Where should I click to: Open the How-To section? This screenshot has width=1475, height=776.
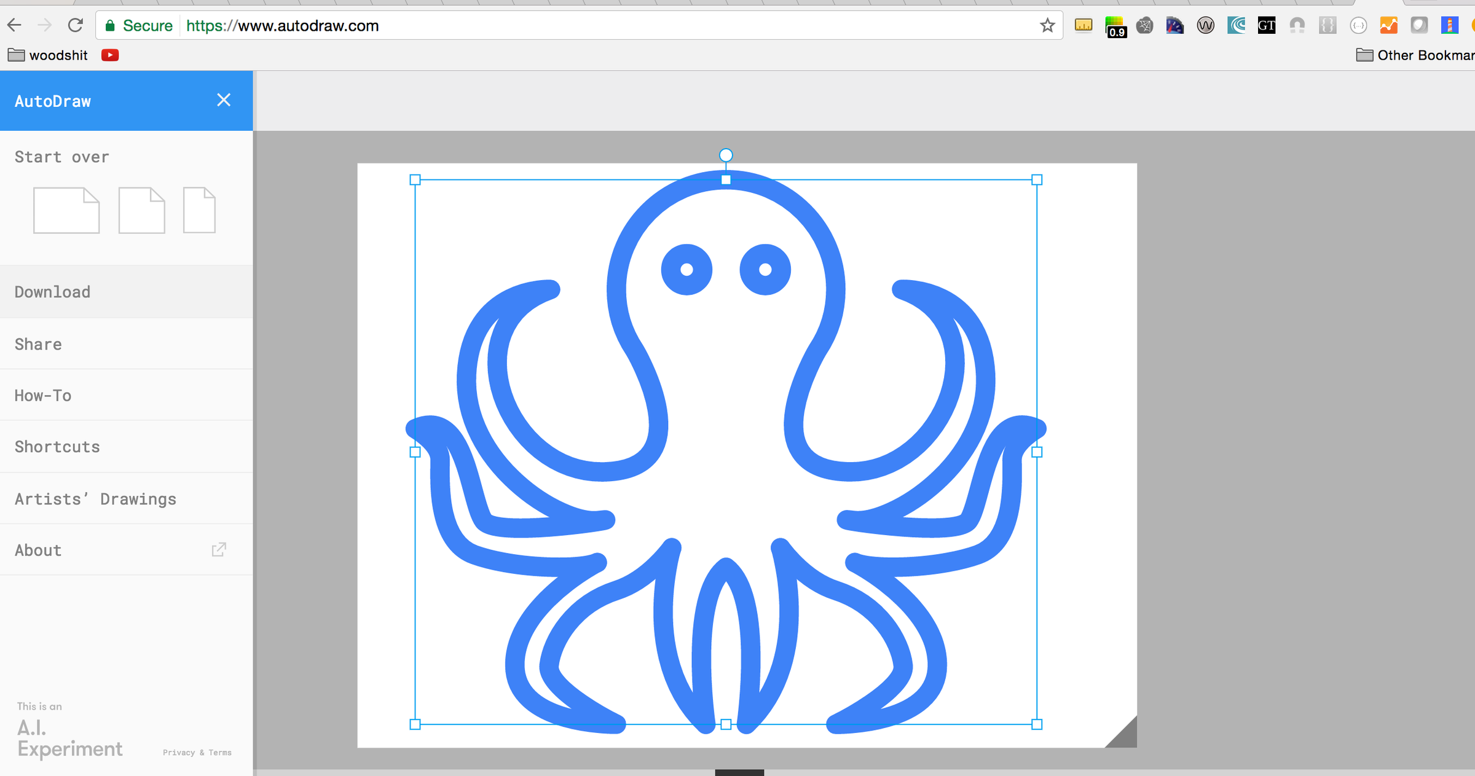(42, 395)
